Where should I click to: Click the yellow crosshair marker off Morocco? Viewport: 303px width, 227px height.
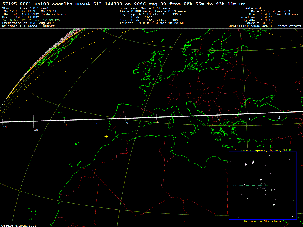[106, 137]
